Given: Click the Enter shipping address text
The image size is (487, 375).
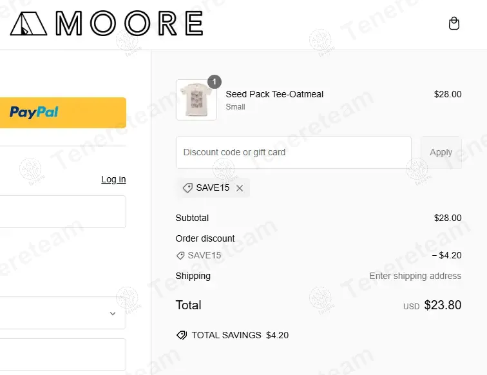Looking at the screenshot, I should pyautogui.click(x=415, y=276).
